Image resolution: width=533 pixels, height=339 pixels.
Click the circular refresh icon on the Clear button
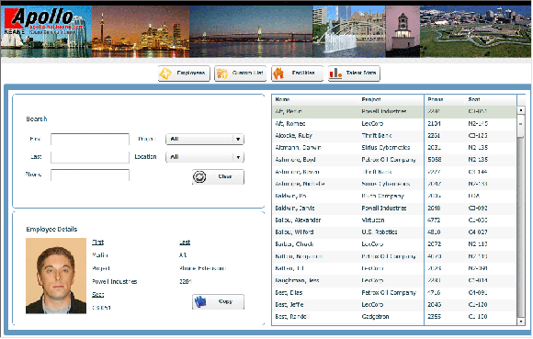coord(199,177)
